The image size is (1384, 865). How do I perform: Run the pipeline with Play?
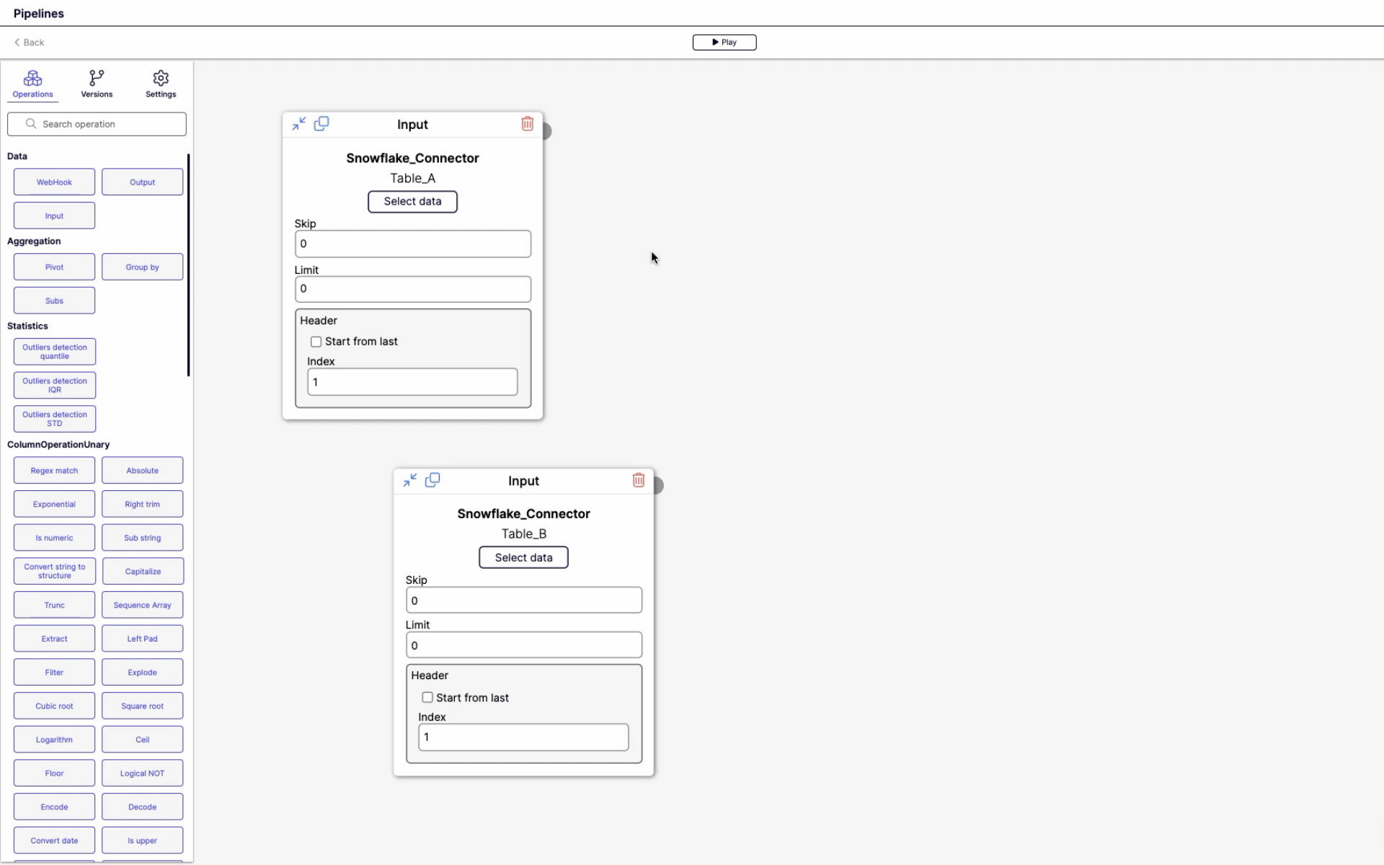(724, 42)
